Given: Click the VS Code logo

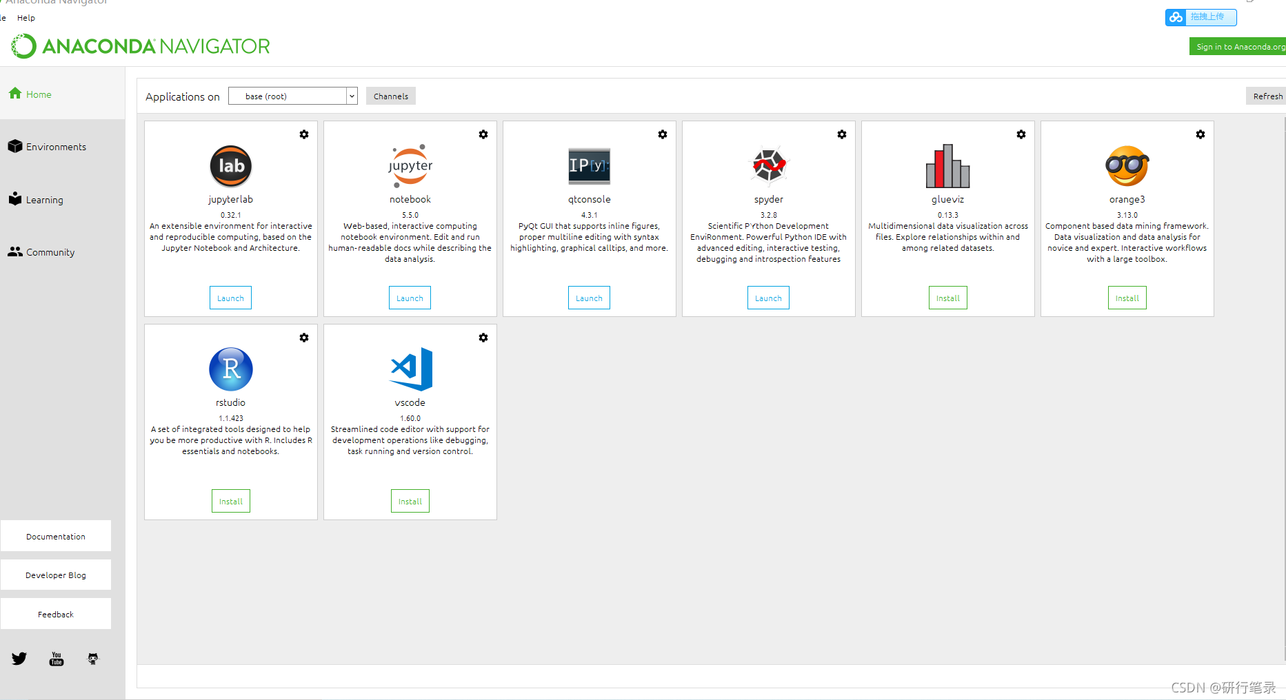Looking at the screenshot, I should tap(411, 369).
